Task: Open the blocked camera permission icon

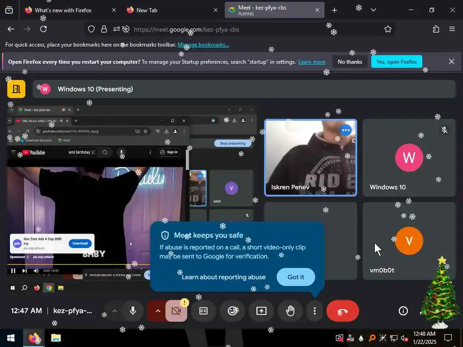Action: coord(126,29)
